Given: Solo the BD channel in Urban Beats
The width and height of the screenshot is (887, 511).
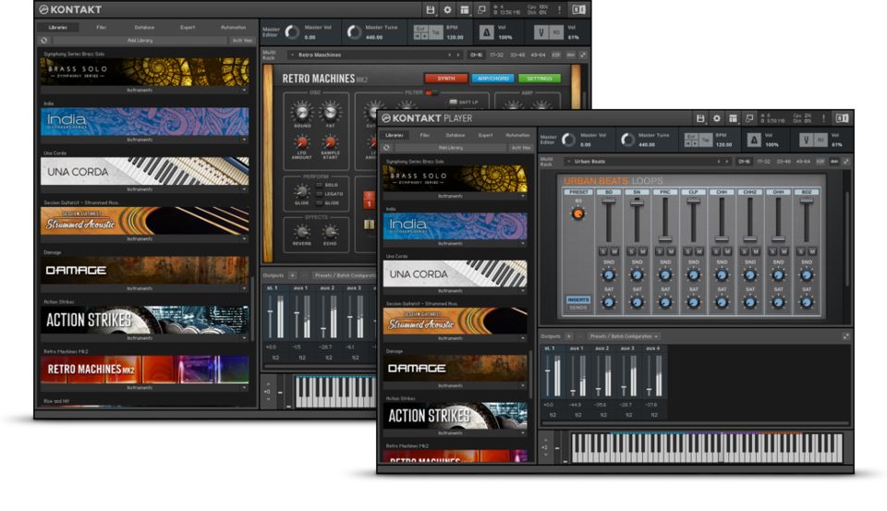Looking at the screenshot, I should (x=602, y=251).
